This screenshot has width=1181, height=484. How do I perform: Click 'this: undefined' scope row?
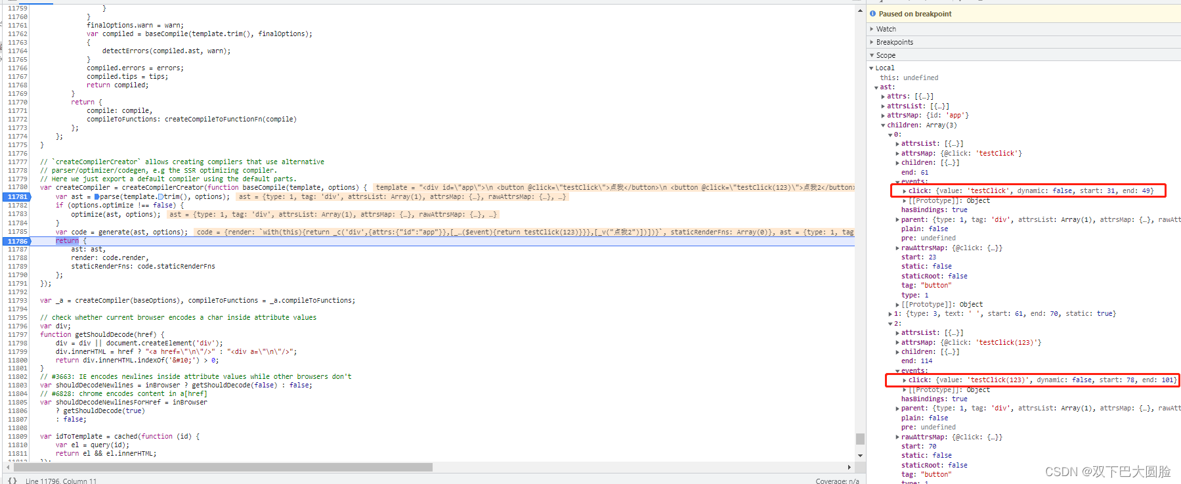[x=909, y=77]
